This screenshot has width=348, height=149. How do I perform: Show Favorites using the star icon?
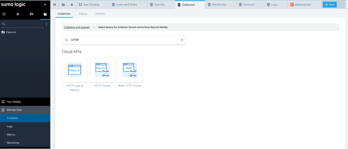(18, 14)
